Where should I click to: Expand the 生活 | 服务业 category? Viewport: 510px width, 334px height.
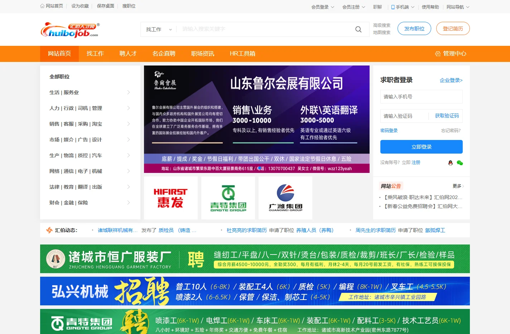90,92
